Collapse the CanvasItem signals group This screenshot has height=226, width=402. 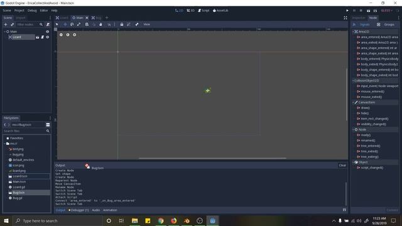point(353,102)
